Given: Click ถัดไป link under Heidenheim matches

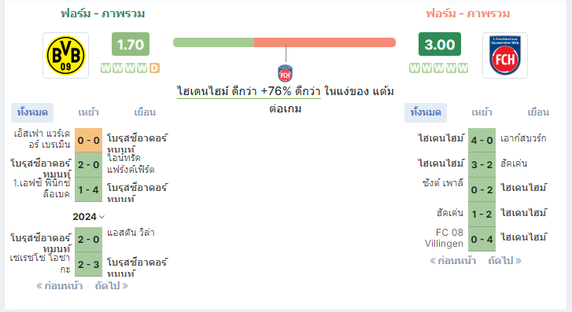Looking at the screenshot, I should point(505,261).
